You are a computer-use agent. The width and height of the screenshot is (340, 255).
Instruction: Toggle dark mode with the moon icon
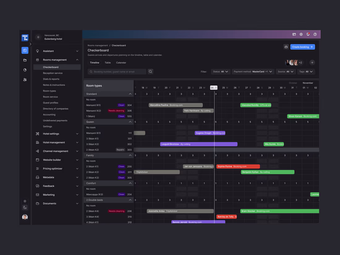[25, 207]
